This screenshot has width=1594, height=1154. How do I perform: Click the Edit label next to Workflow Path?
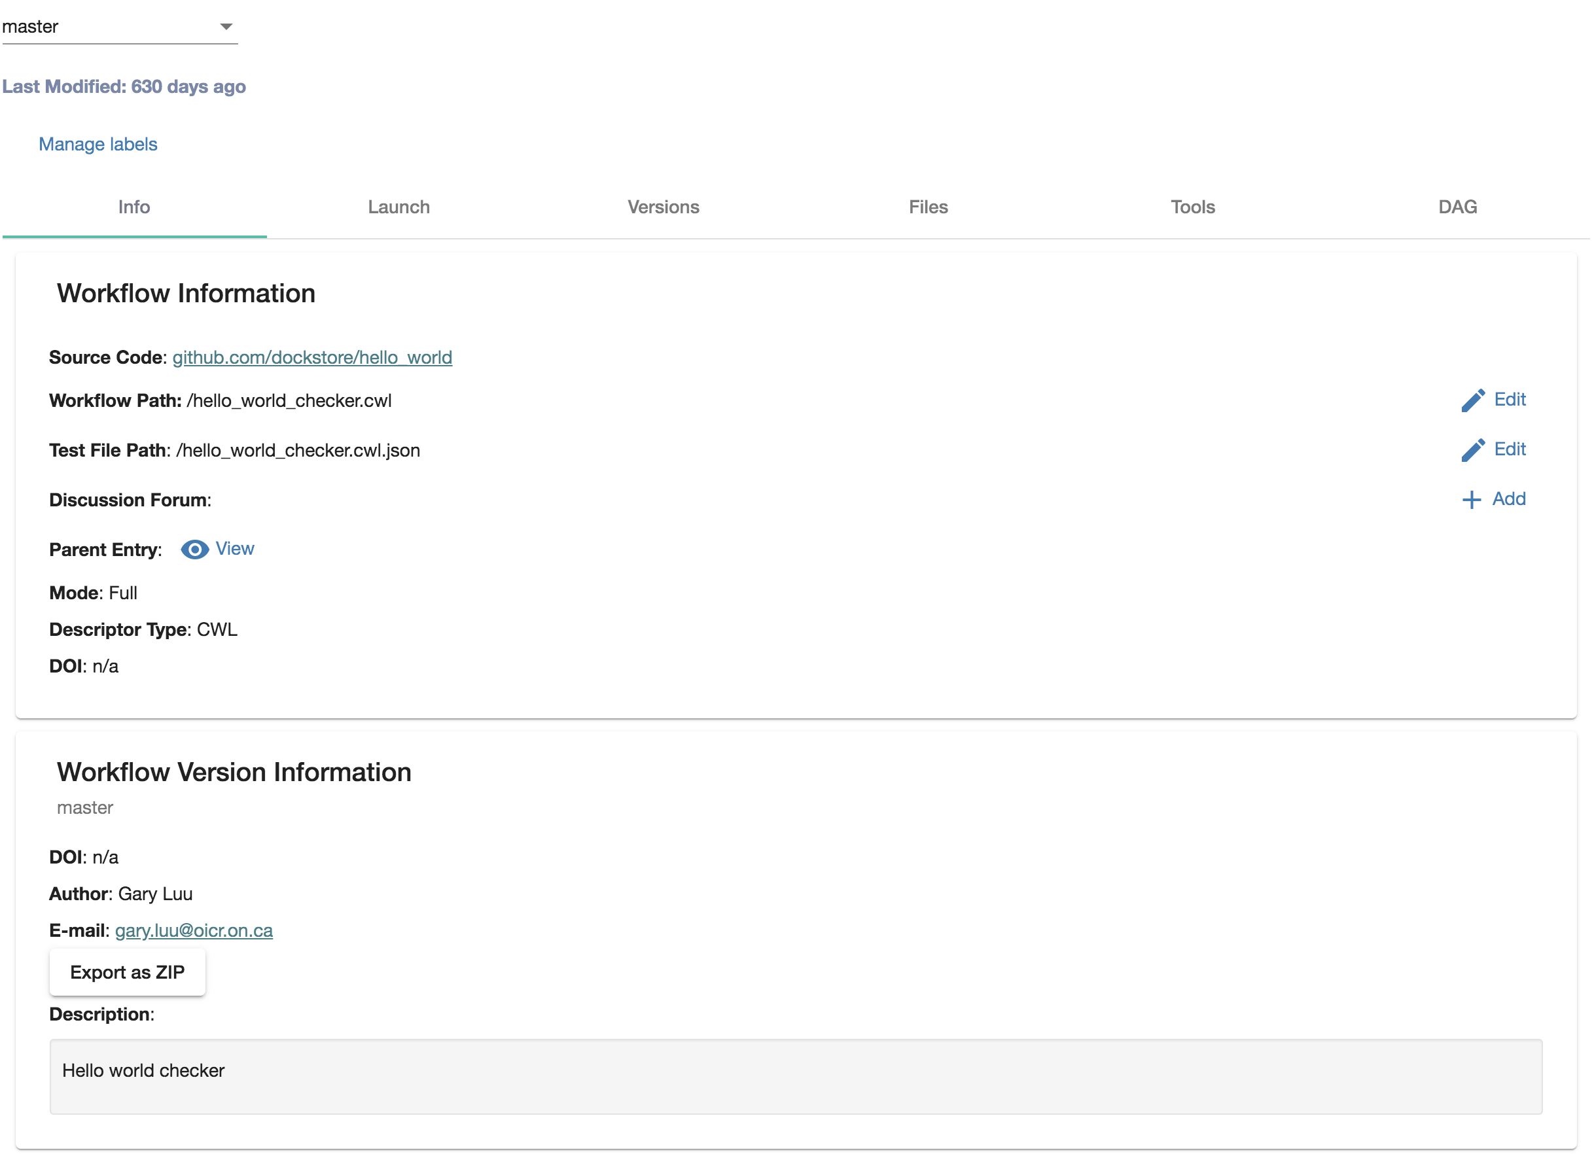click(1510, 400)
